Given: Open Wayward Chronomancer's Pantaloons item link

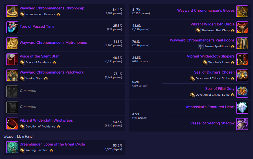Looking at the screenshot, I should pos(202,40).
